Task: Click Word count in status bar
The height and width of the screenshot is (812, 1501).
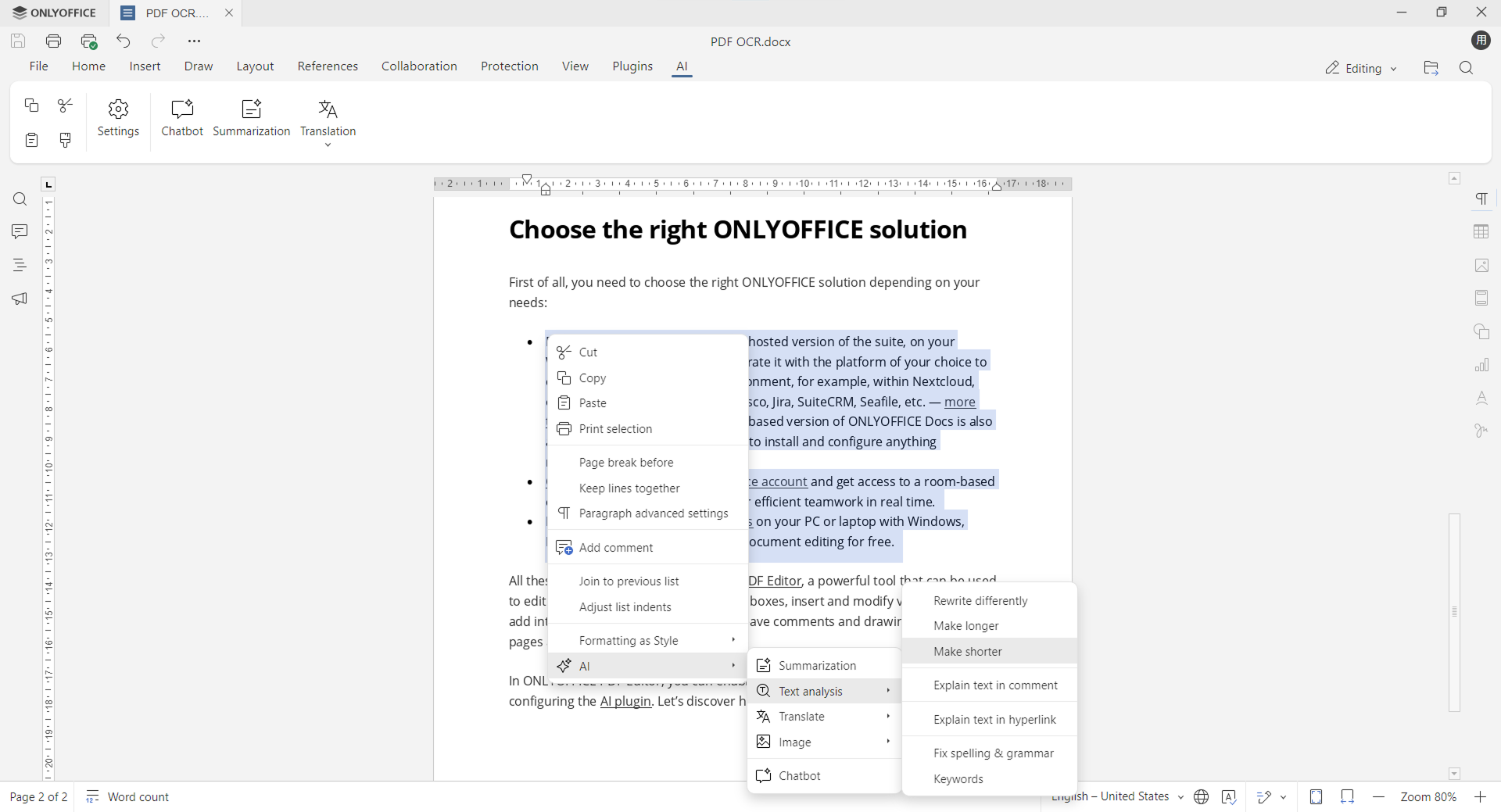Action: pos(127,796)
